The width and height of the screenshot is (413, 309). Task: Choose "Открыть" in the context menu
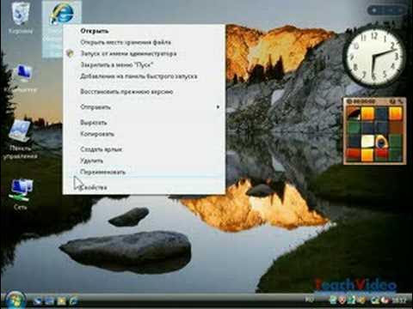point(144,31)
